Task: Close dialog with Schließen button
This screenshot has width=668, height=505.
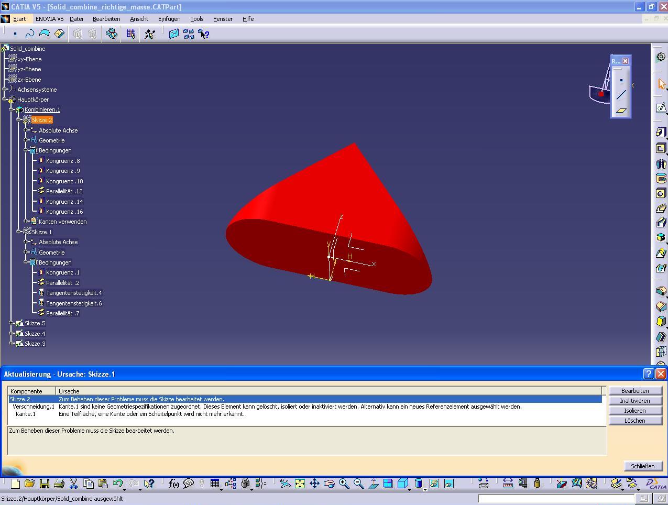Action: 642,466
